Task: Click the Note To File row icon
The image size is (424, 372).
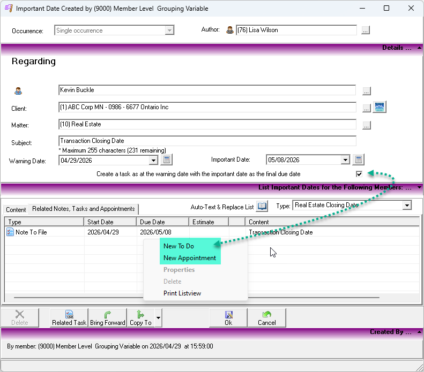Action: pyautogui.click(x=10, y=232)
